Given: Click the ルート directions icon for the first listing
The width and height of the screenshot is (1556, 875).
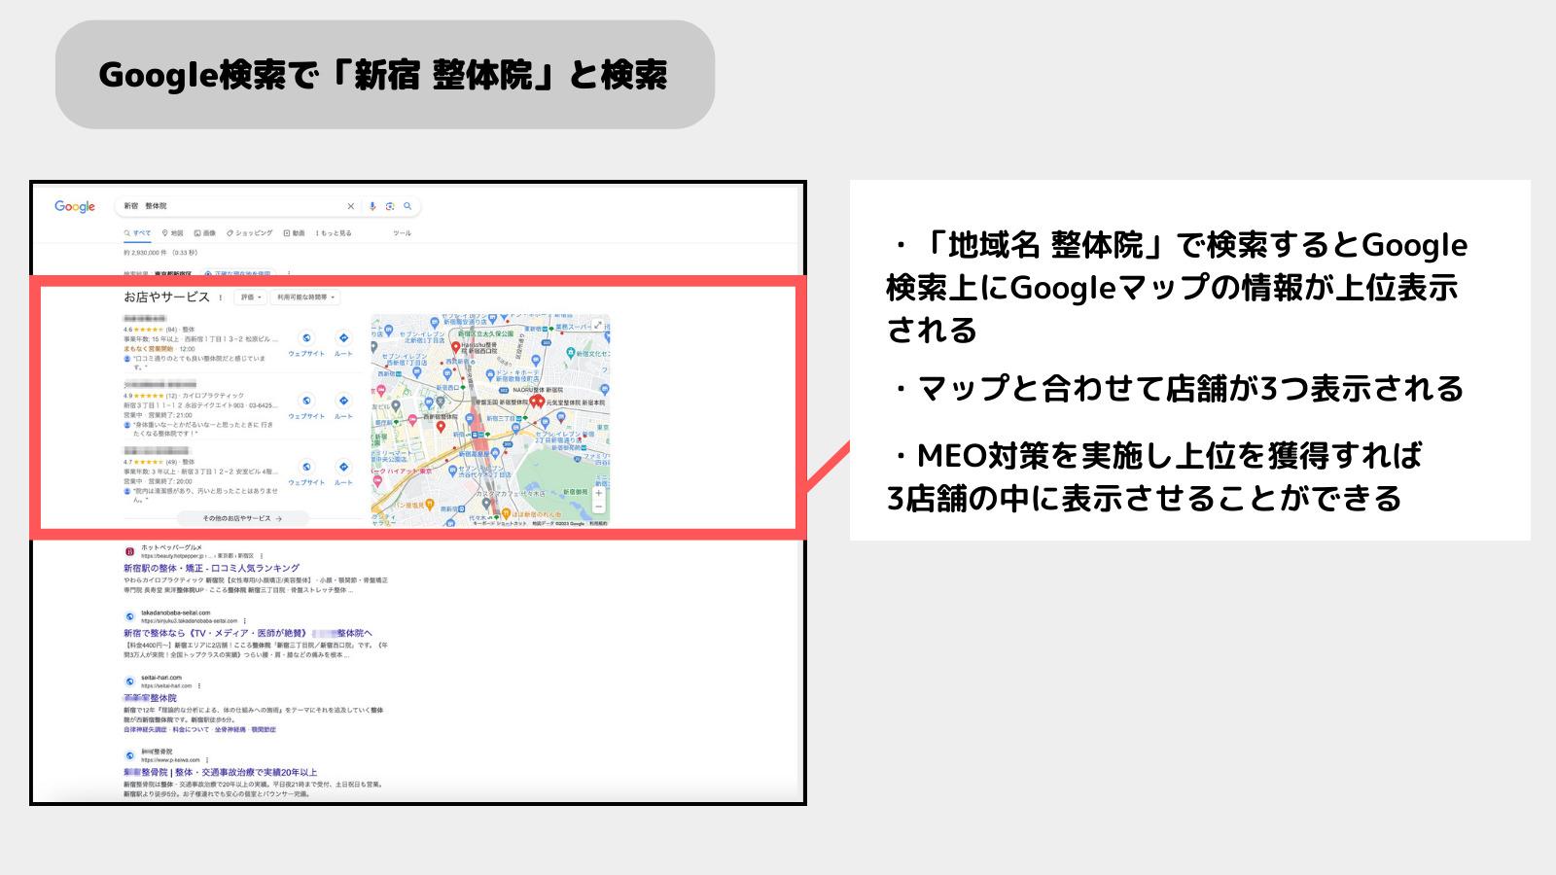Looking at the screenshot, I should (344, 336).
